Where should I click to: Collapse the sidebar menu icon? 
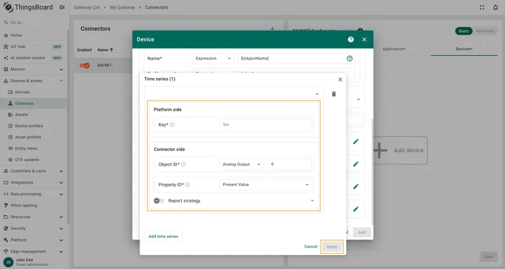(x=62, y=8)
